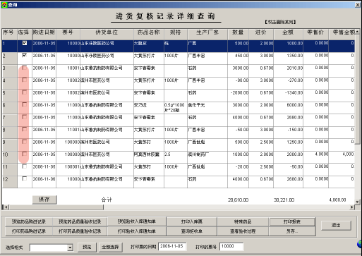Viewport: 362px width, 256px height.
Task: Click the 打印报表 button
Action: (292, 221)
